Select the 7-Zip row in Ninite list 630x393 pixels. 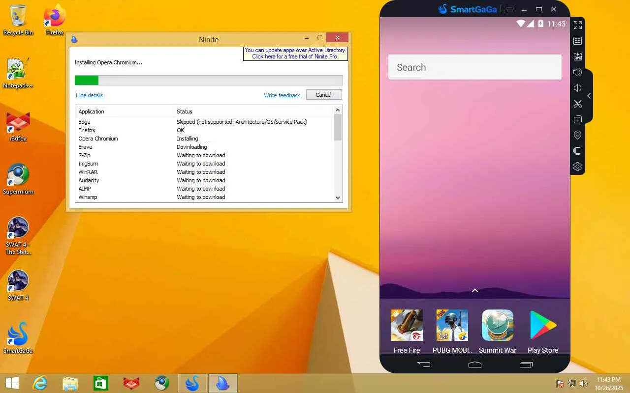click(205, 155)
